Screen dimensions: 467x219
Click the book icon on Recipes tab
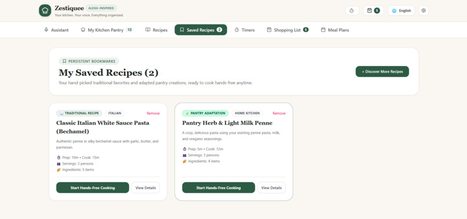[x=148, y=30]
